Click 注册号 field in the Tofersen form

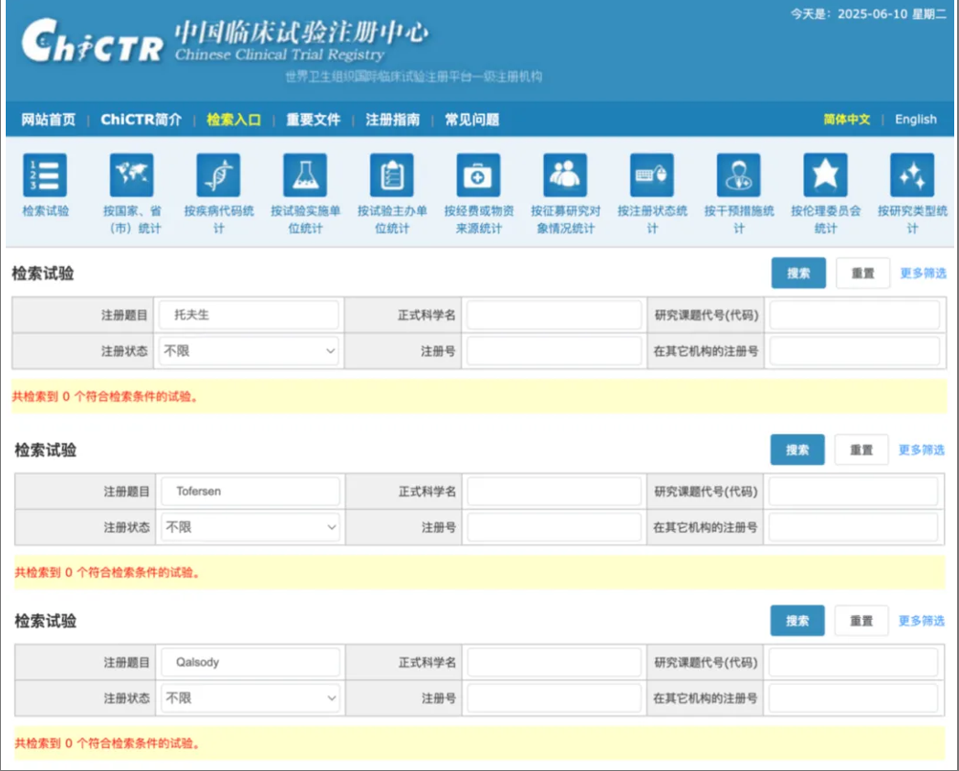555,527
